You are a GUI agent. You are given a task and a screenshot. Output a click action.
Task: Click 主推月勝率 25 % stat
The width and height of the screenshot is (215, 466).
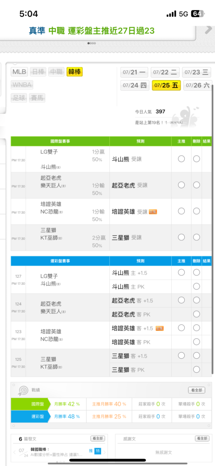click(109, 416)
